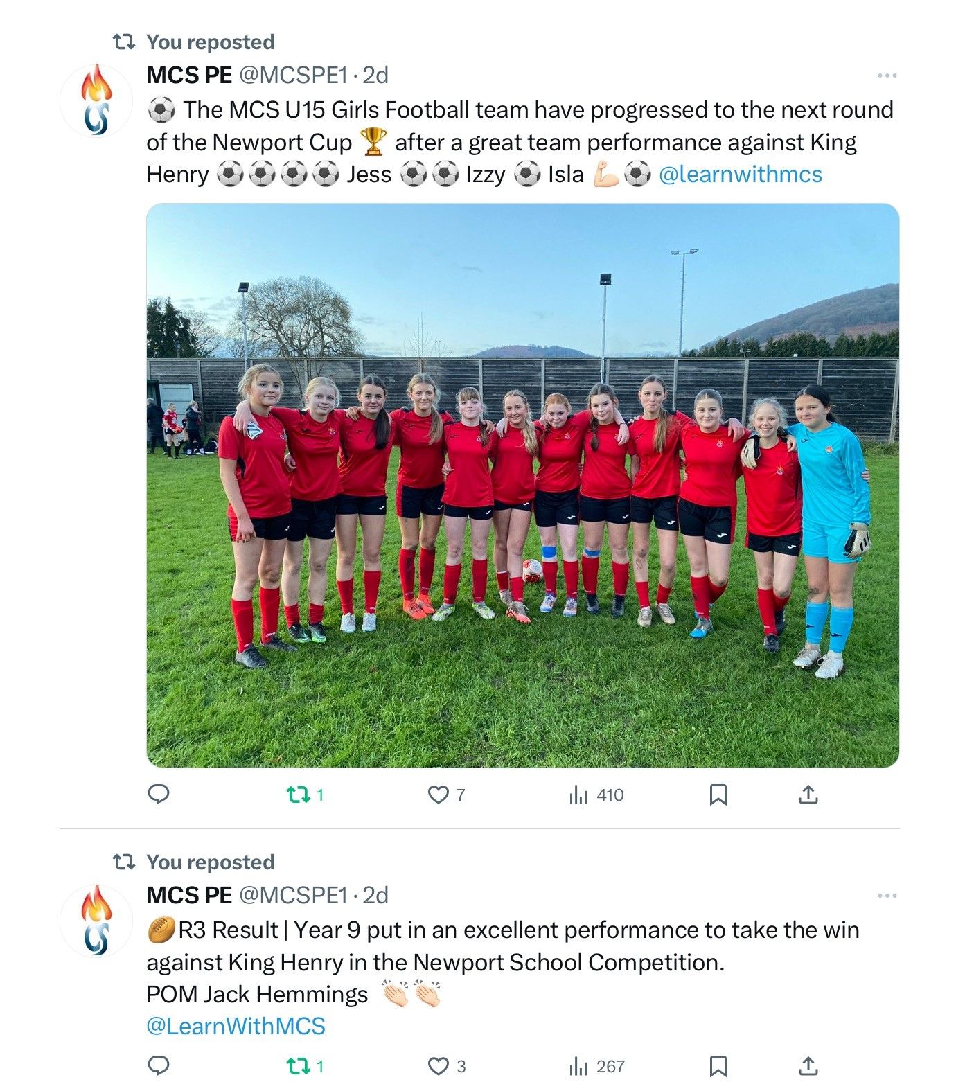Open MCS PE profile name on rugby post
This screenshot has width=974, height=1082.
point(189,895)
